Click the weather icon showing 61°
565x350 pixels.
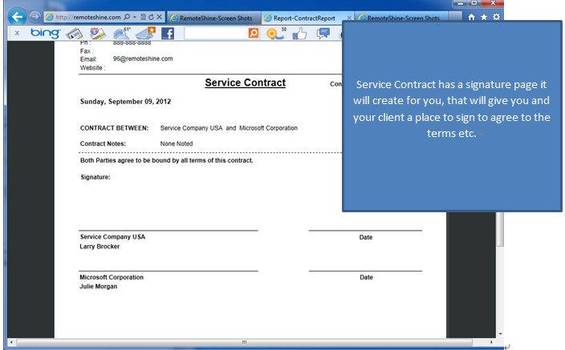tap(121, 33)
